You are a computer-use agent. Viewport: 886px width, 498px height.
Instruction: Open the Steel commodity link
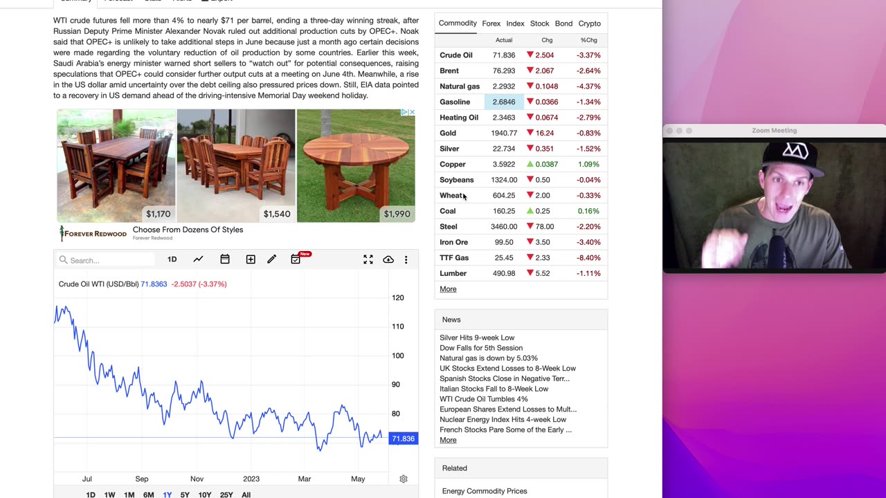pyautogui.click(x=449, y=226)
